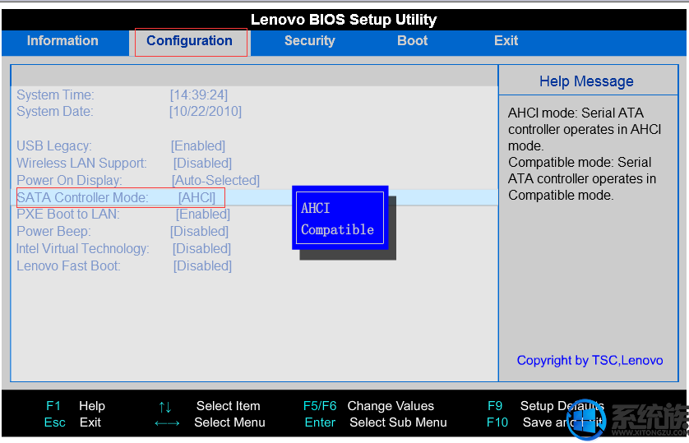Toggle Wireless LAN Support [Disabled] value
Viewport: 689px width, 443px height.
202,164
